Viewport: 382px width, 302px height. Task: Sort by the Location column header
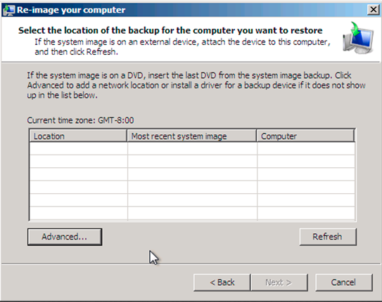point(78,136)
